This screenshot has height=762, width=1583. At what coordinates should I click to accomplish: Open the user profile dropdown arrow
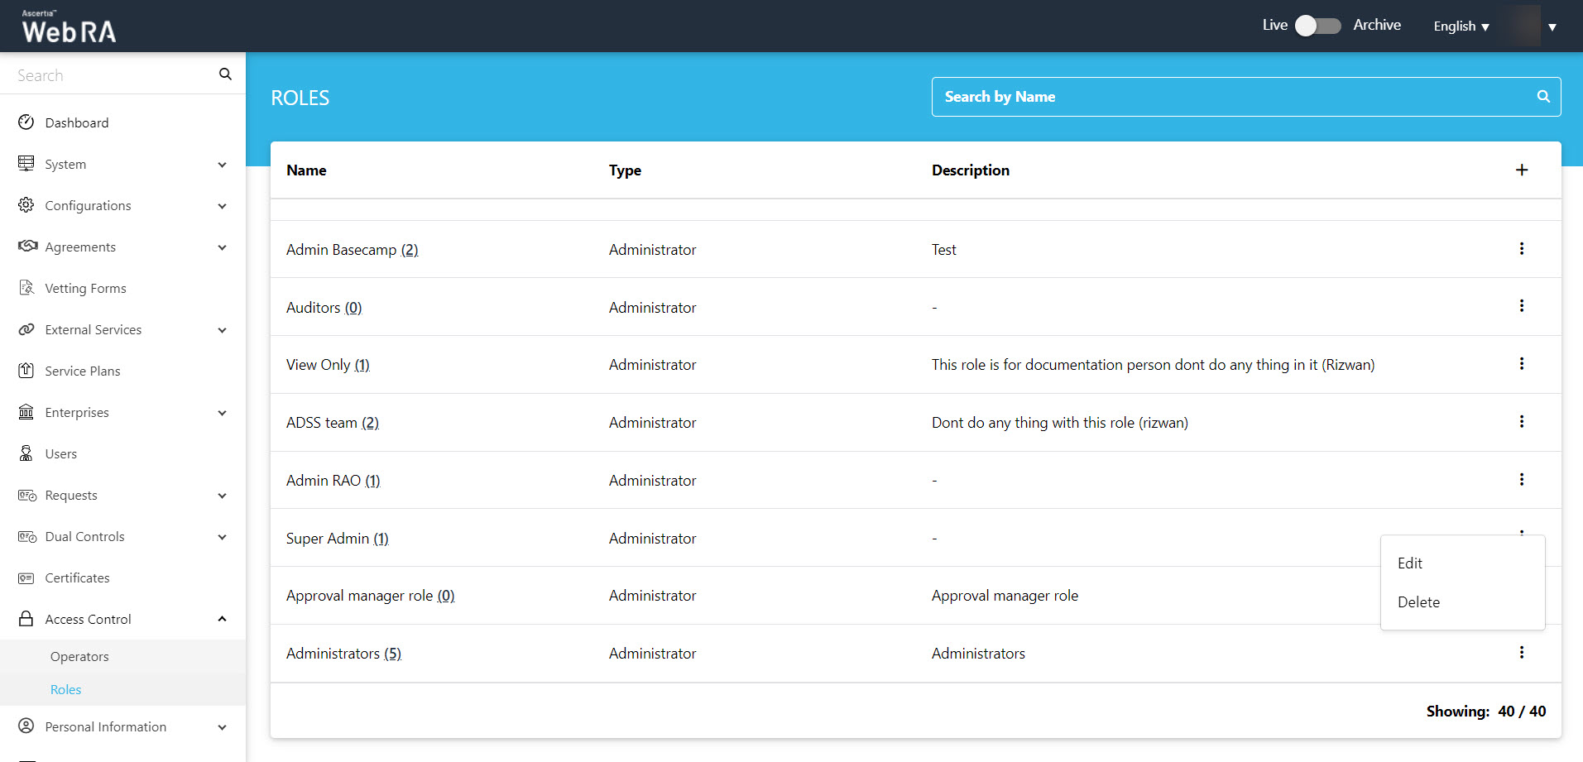1552,27
